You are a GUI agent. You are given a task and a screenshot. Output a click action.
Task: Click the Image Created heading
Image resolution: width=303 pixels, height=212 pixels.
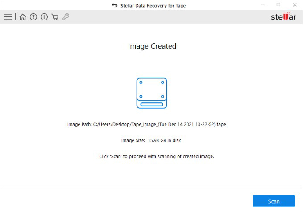(x=152, y=46)
